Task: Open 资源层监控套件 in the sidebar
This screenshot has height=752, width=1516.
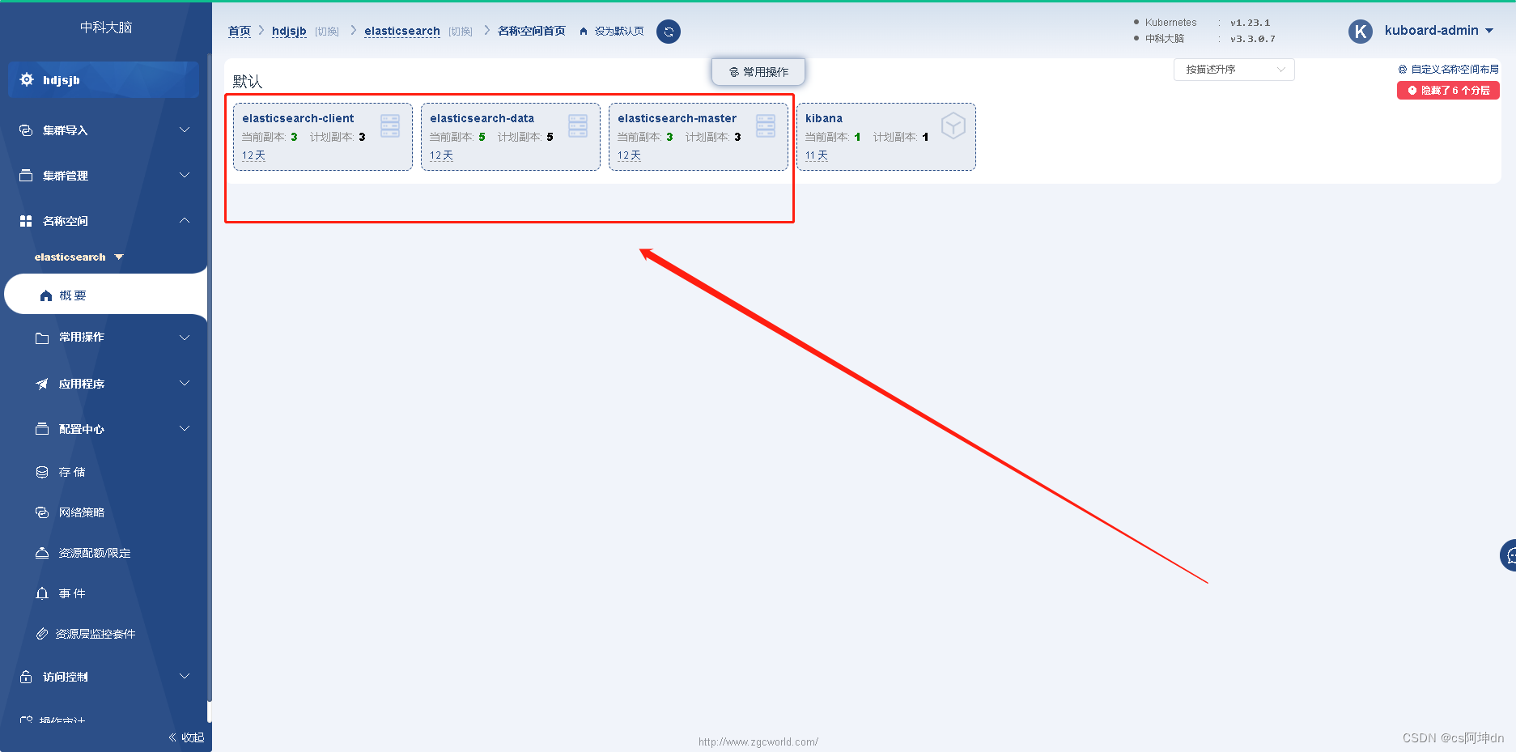Action: 96,634
